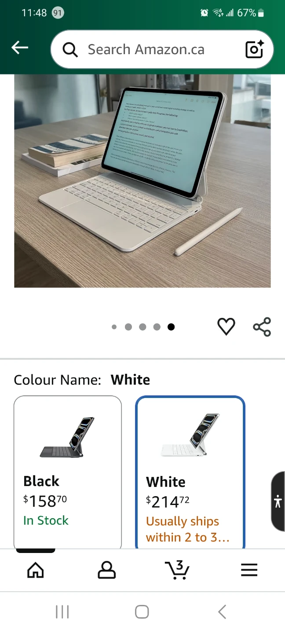Open the hamburger menu tab

[249, 570]
